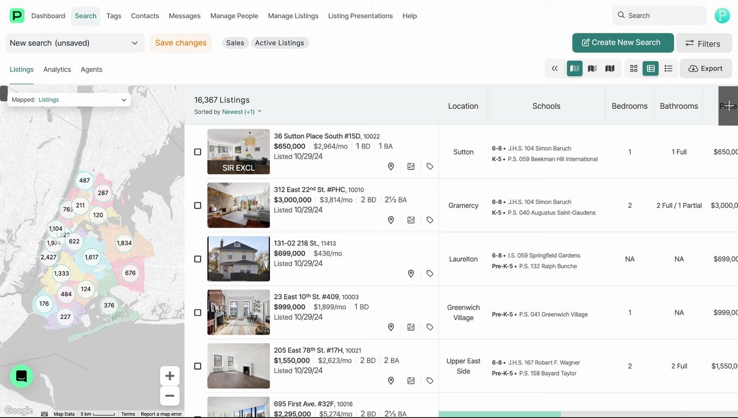Image resolution: width=738 pixels, height=418 pixels.
Task: Tag the 23 East 10th St. listing
Action: point(430,327)
